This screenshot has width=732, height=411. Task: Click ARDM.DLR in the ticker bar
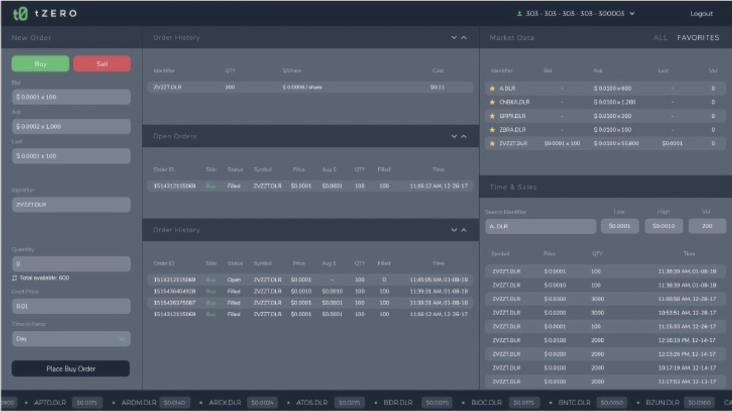point(139,403)
